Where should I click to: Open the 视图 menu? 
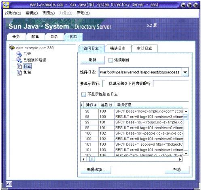click(x=49, y=13)
